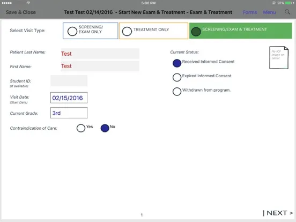Tap the No ICF image document icon
Image resolution: width=296 pixels, height=222 pixels.
(x=279, y=57)
